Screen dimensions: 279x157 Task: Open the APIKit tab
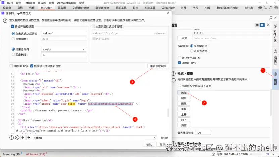pyautogui.click(x=249, y=8)
